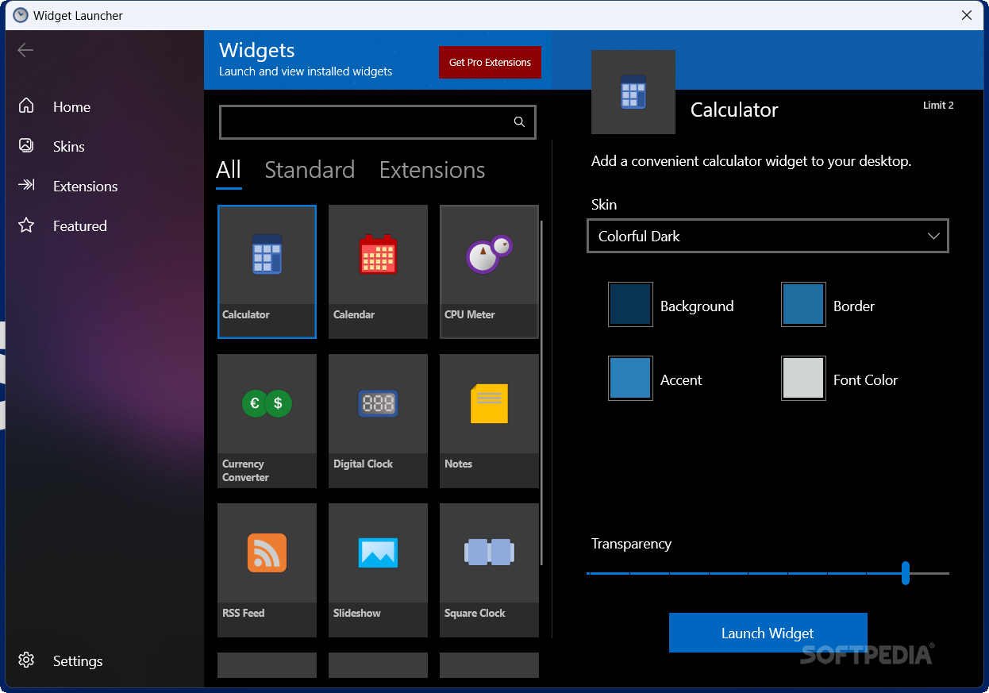989x693 pixels.
Task: Pick the Accent color swatch
Action: point(630,378)
